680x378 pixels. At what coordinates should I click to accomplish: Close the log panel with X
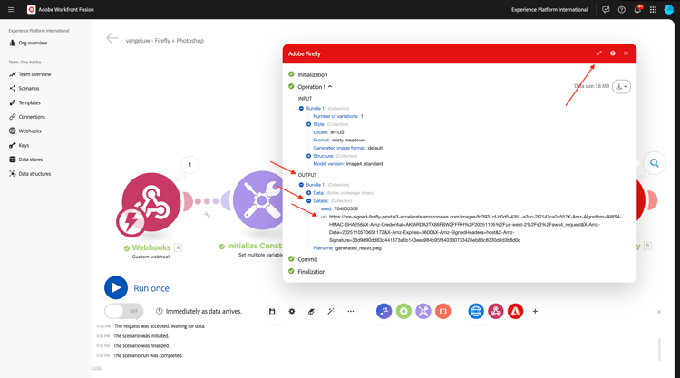[x=659, y=312]
